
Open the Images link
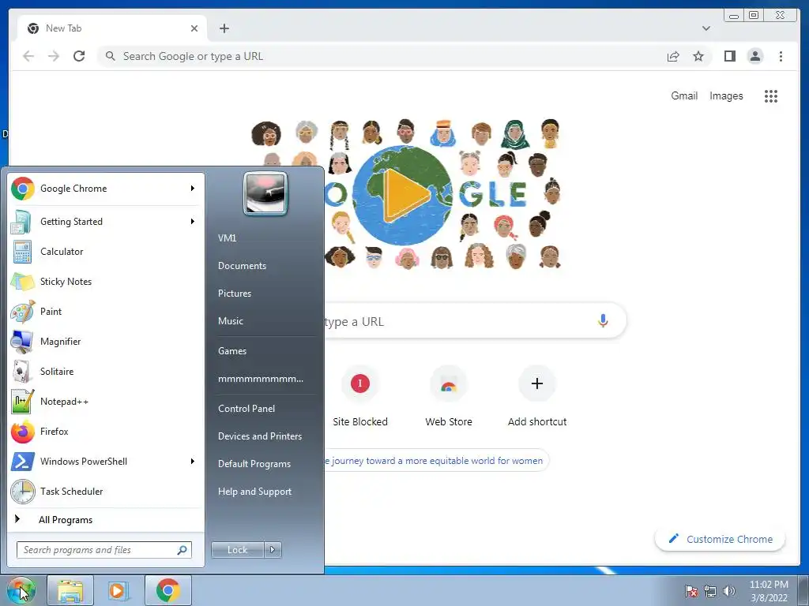[x=726, y=95]
